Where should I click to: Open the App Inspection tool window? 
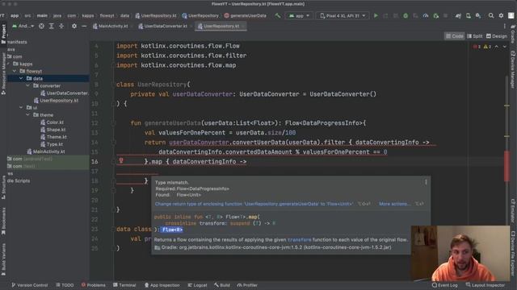point(162,285)
